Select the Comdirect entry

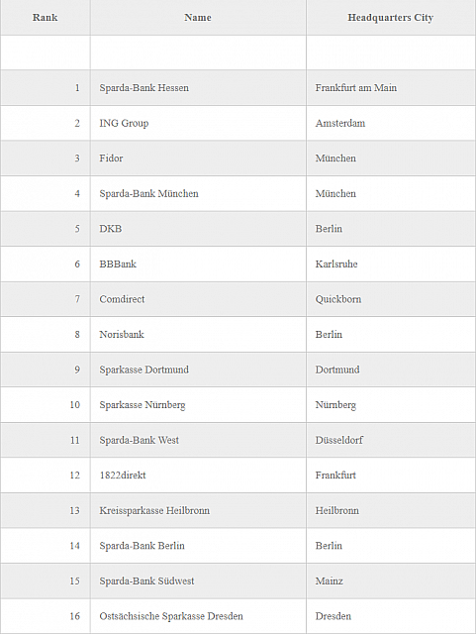tap(198, 299)
